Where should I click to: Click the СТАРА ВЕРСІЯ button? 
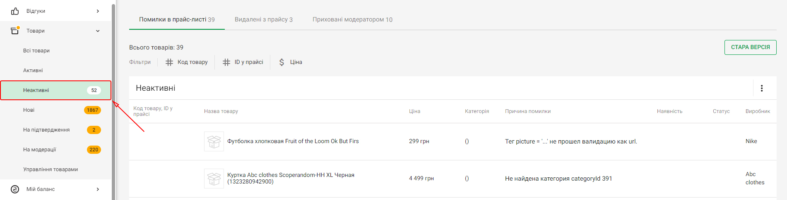pos(750,47)
